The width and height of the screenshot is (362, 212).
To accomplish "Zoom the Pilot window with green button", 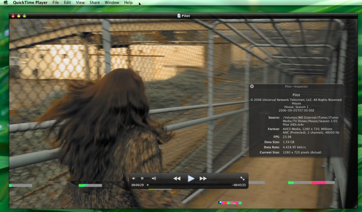I will [x=24, y=16].
